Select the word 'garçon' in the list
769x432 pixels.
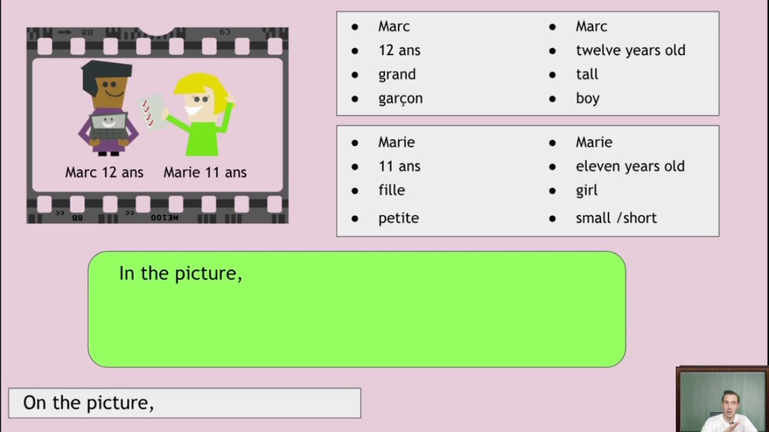click(x=400, y=98)
